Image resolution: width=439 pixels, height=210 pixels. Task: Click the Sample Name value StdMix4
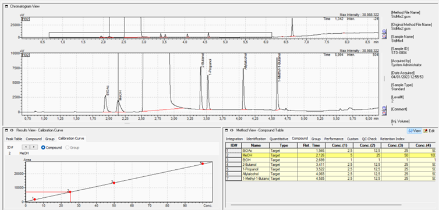397,41
